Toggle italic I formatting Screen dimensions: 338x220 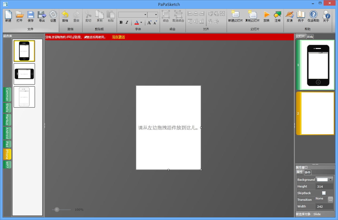[127, 22]
